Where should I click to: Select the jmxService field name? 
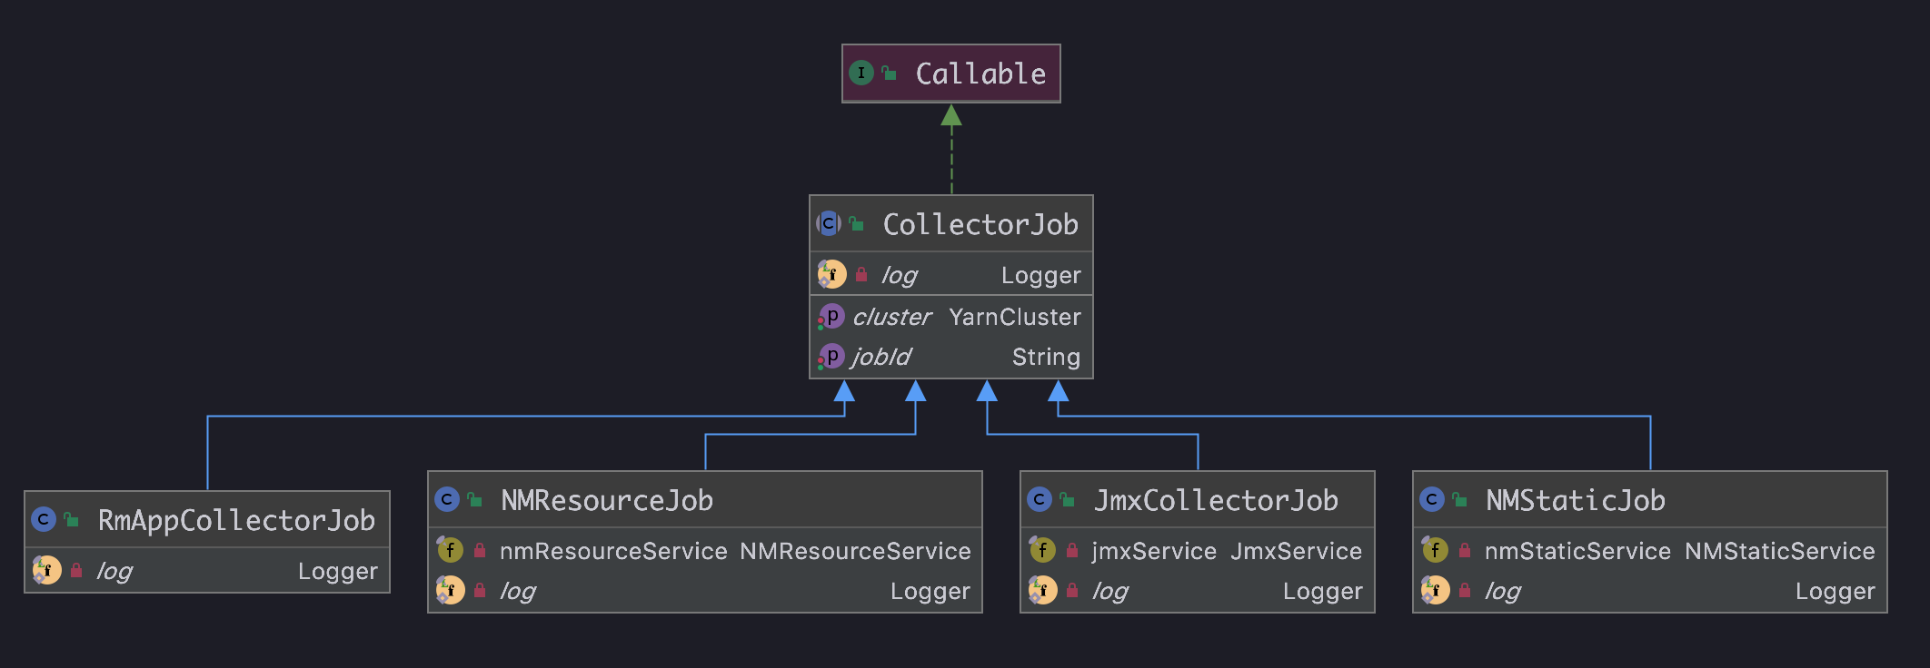[1154, 551]
